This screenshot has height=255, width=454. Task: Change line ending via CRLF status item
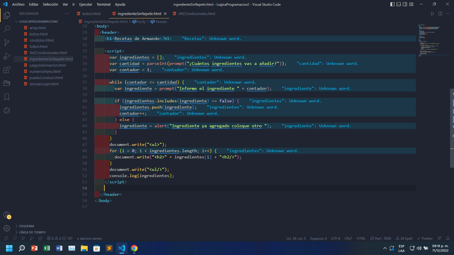(x=348, y=238)
